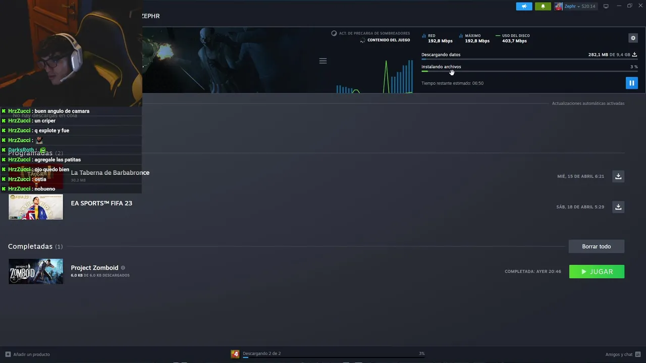
Task: Click the Project Zomboid cover thumbnail
Action: 36,271
